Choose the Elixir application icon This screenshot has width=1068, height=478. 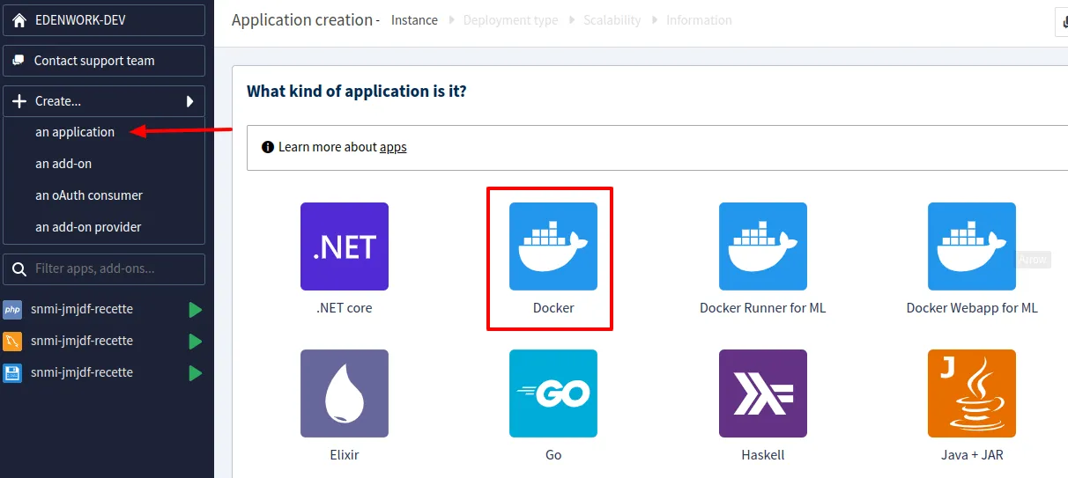pyautogui.click(x=345, y=393)
